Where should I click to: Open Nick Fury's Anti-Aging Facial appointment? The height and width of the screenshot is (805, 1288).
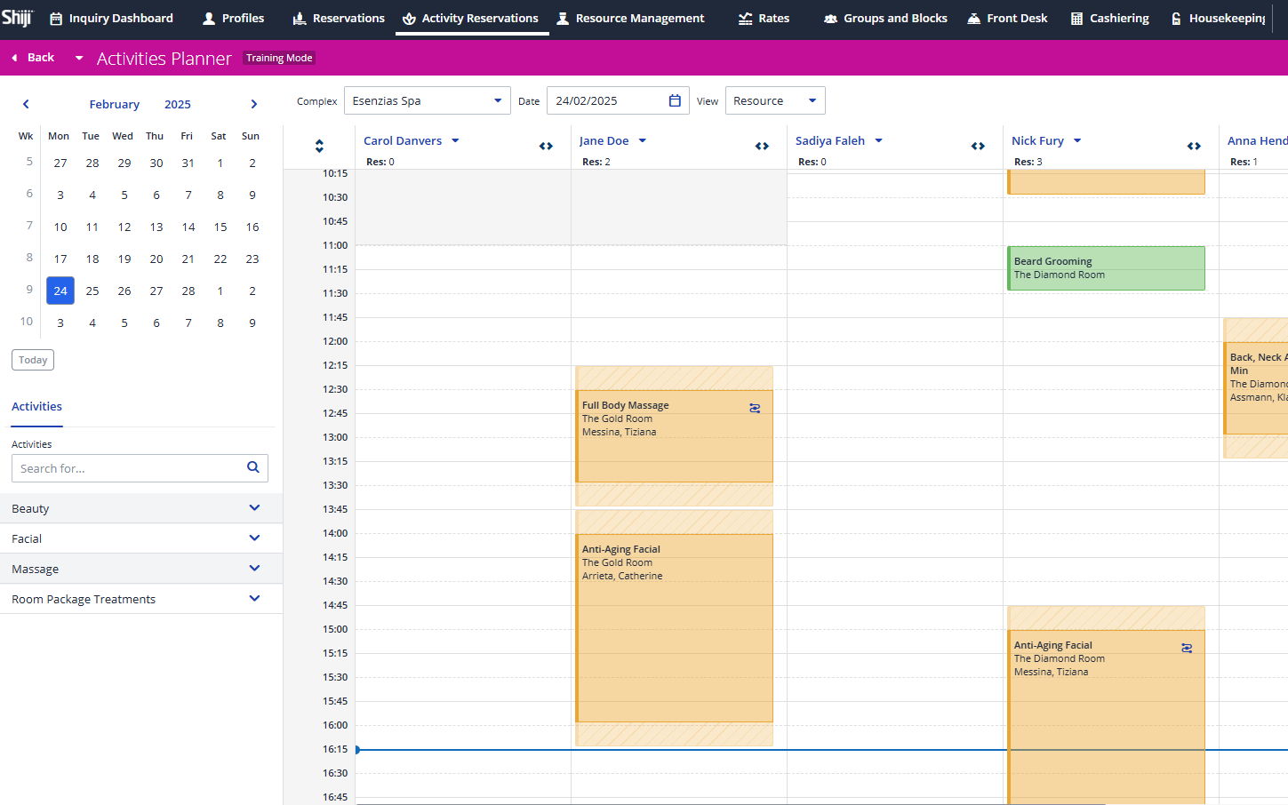[1106, 716]
